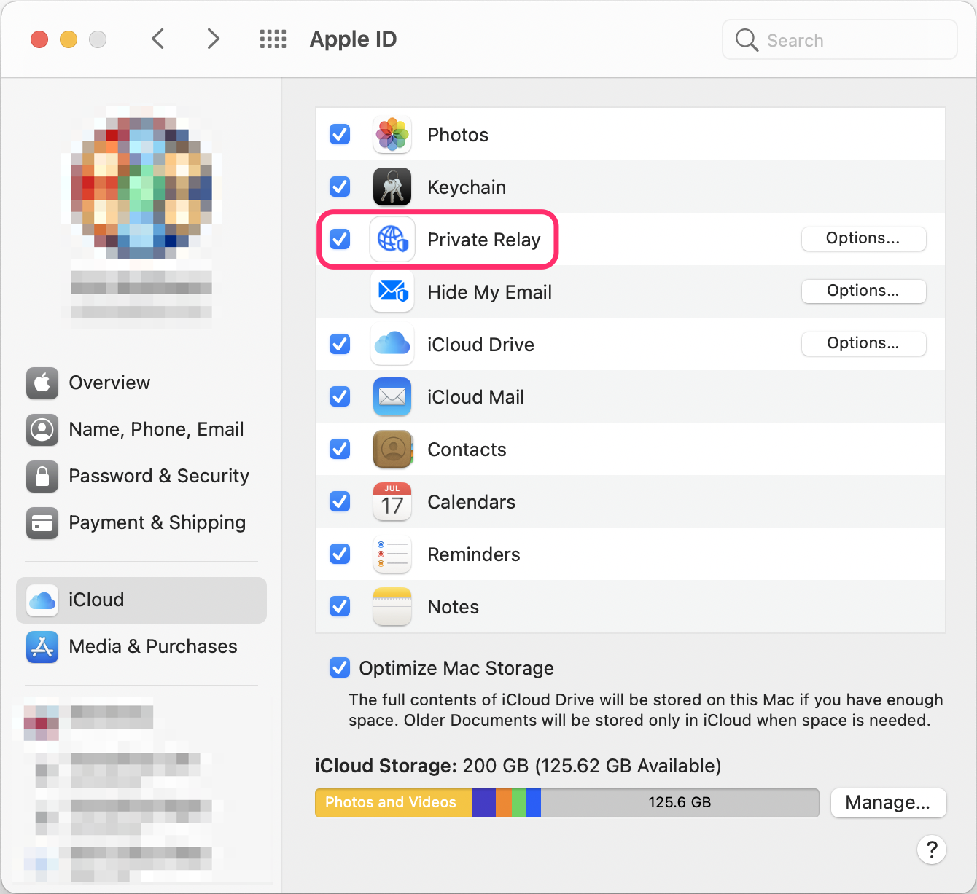The height and width of the screenshot is (894, 977).
Task: Disable the Notes checkbox
Action: coord(340,606)
